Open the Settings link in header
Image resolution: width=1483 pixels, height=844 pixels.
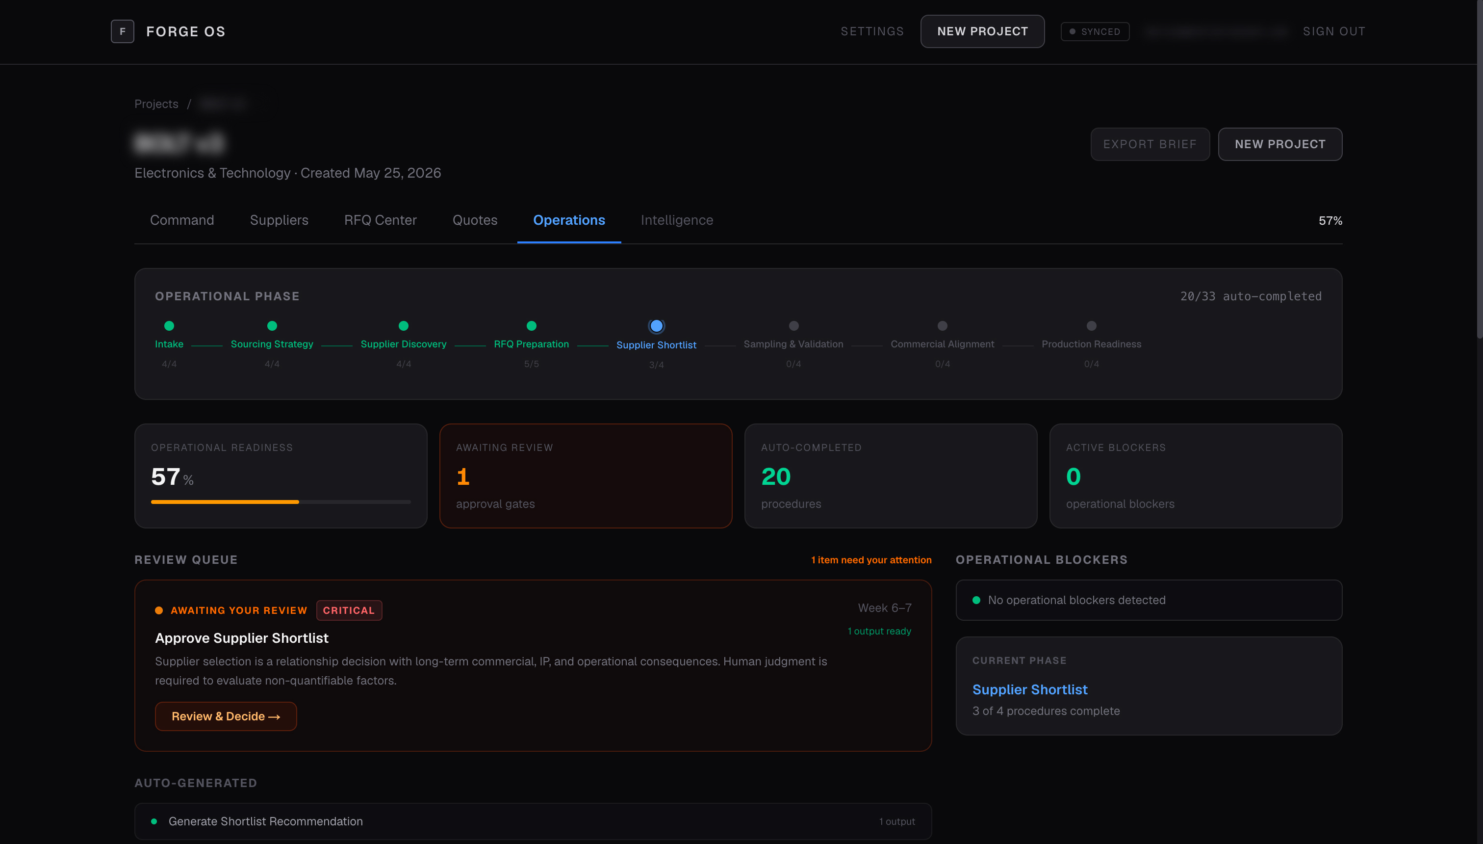coord(872,31)
